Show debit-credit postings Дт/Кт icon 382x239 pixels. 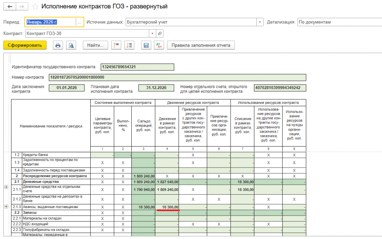pos(159,45)
